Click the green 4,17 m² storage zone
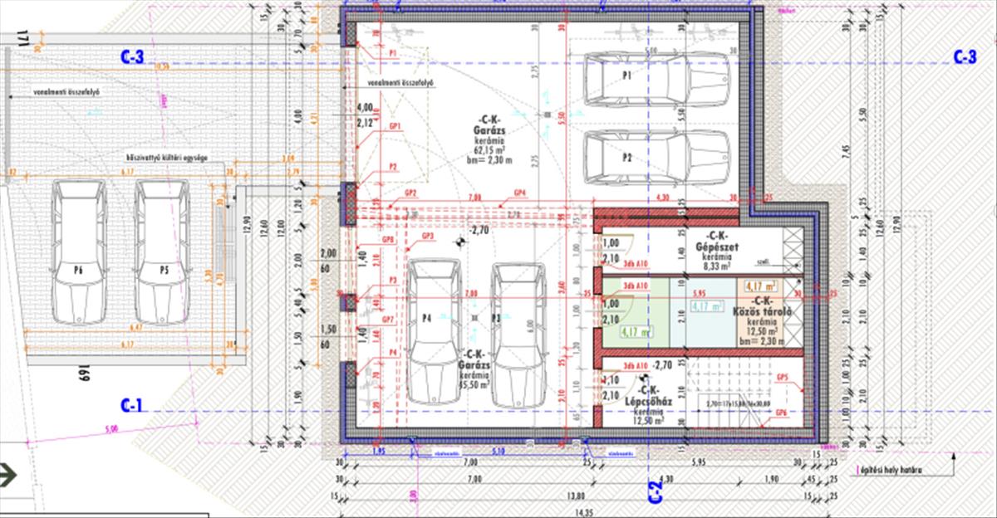The image size is (997, 518). [634, 314]
